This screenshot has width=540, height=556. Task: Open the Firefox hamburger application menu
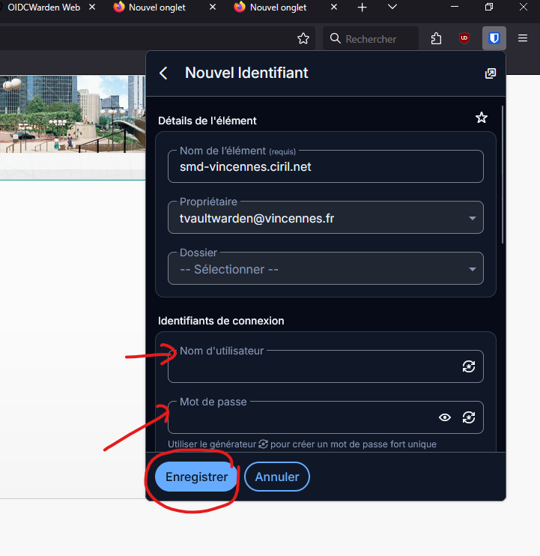[523, 38]
